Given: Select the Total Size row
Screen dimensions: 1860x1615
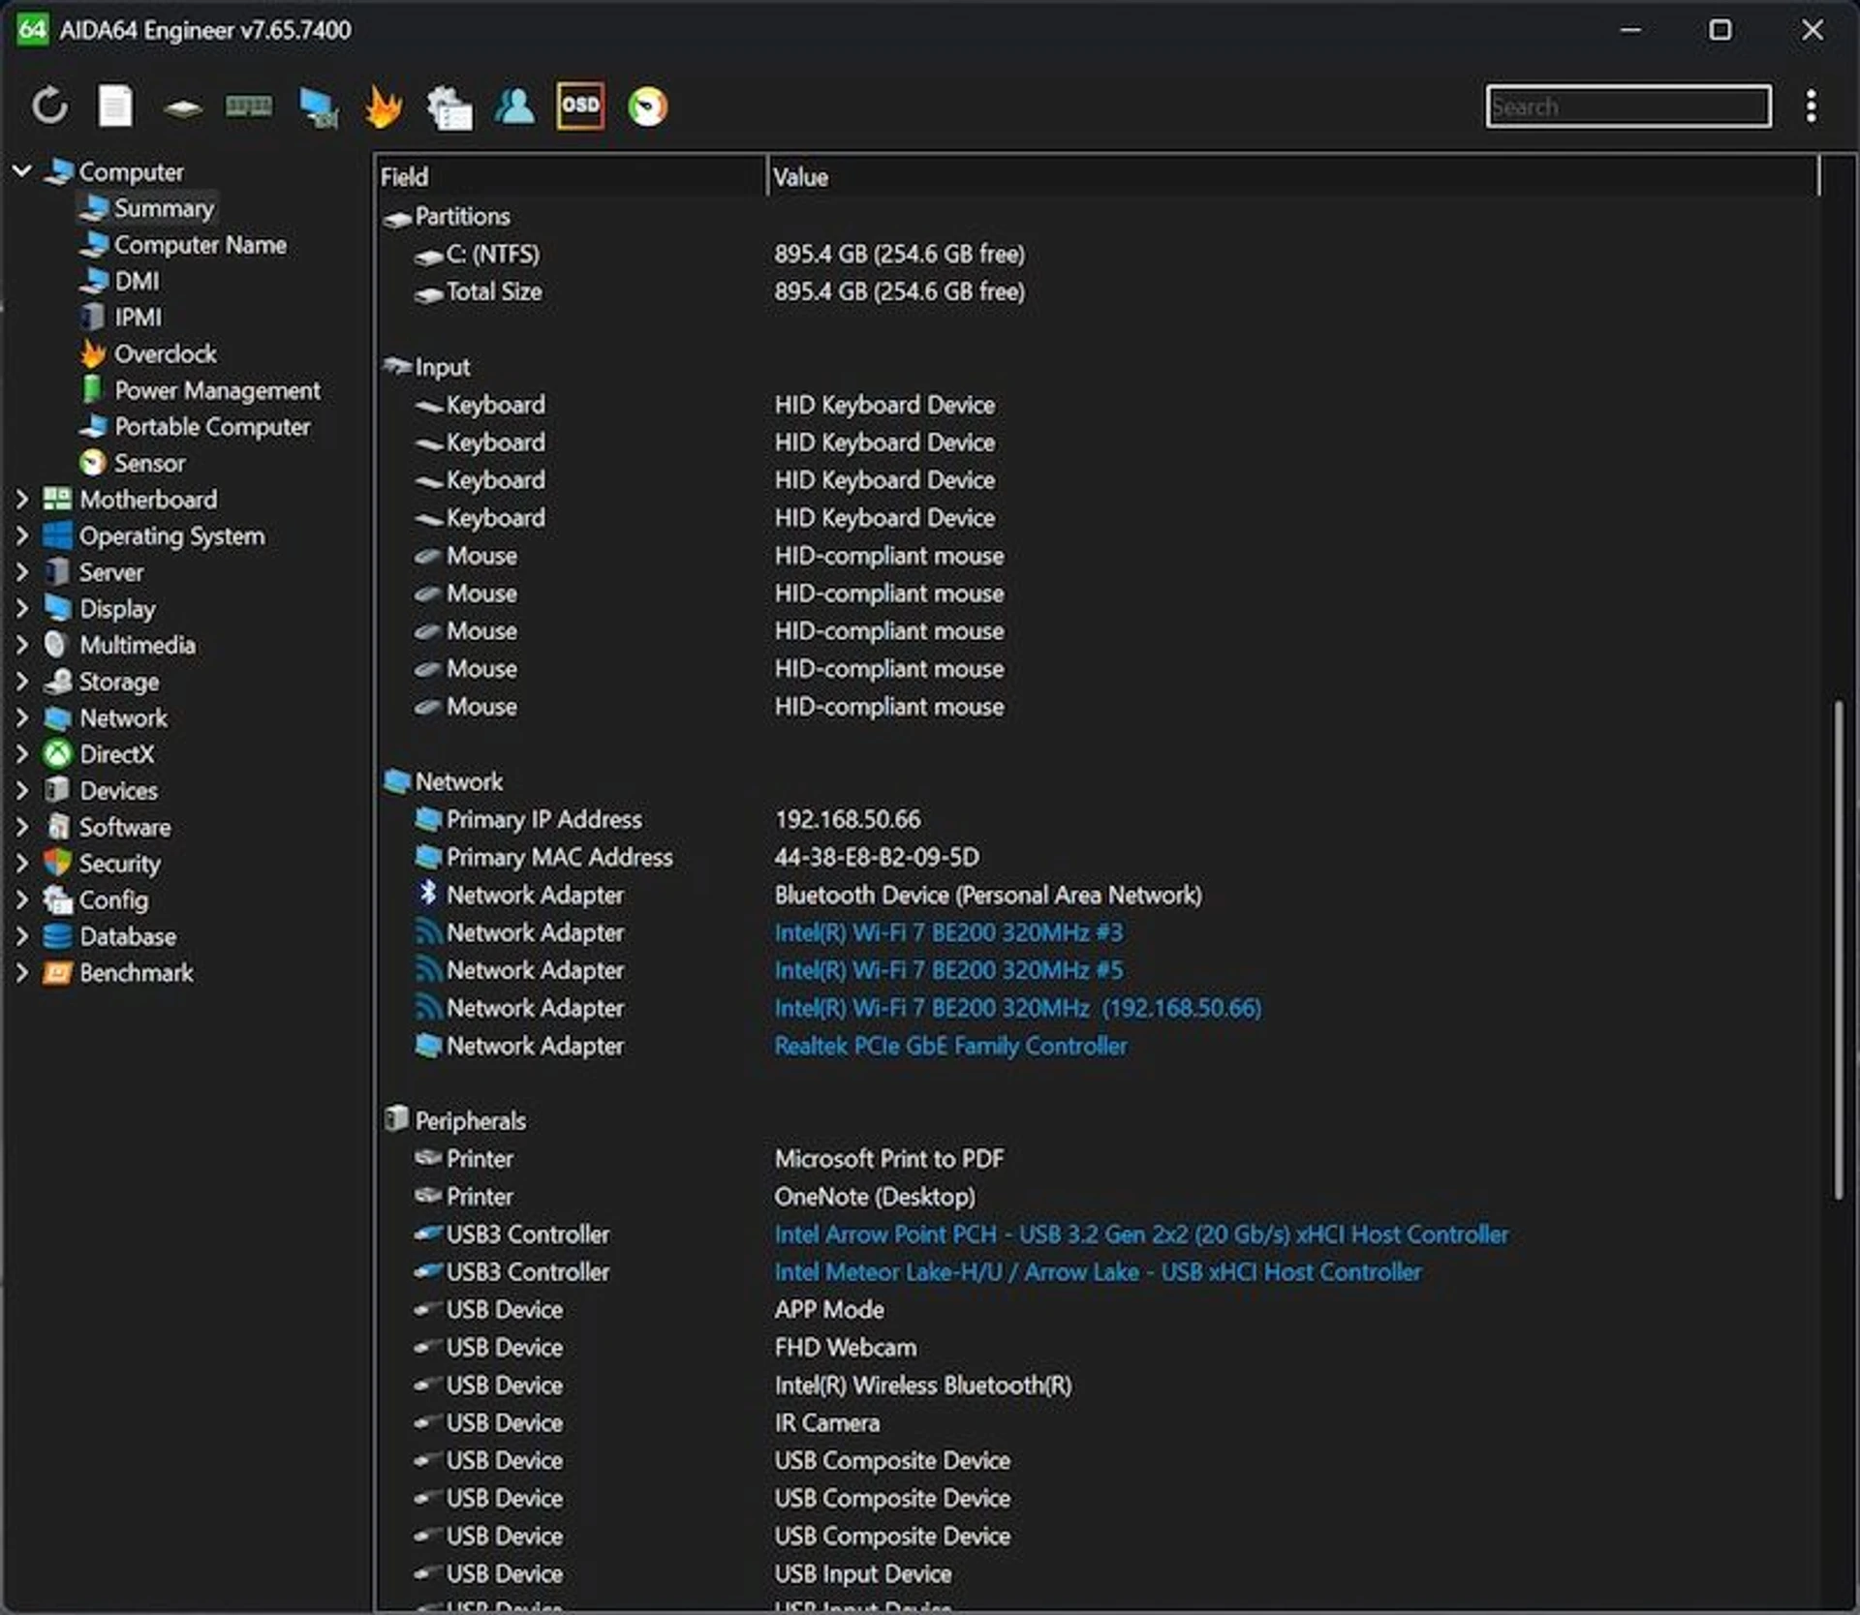Looking at the screenshot, I should (x=1097, y=291).
